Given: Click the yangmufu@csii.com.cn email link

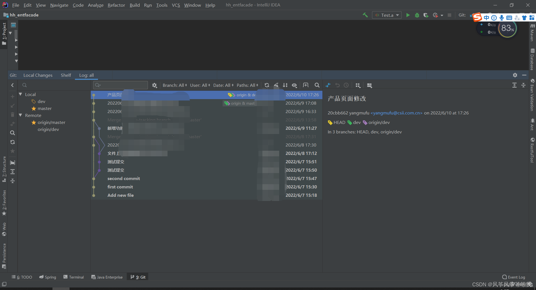Looking at the screenshot, I should pyautogui.click(x=396, y=113).
